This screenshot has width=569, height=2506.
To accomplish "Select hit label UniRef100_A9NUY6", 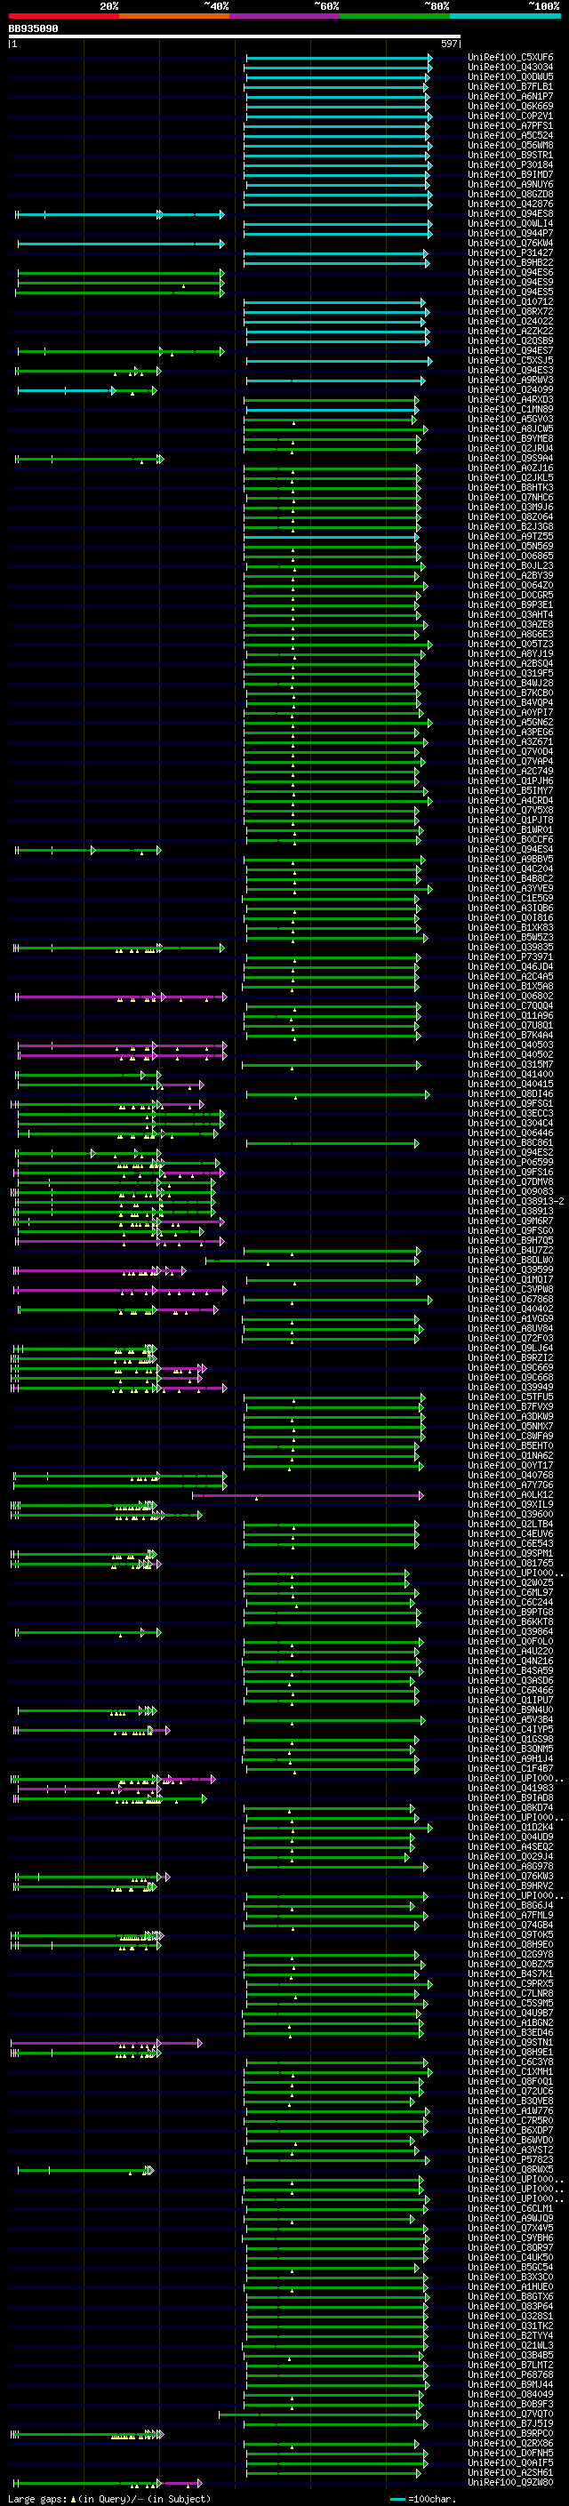I will 510,184.
